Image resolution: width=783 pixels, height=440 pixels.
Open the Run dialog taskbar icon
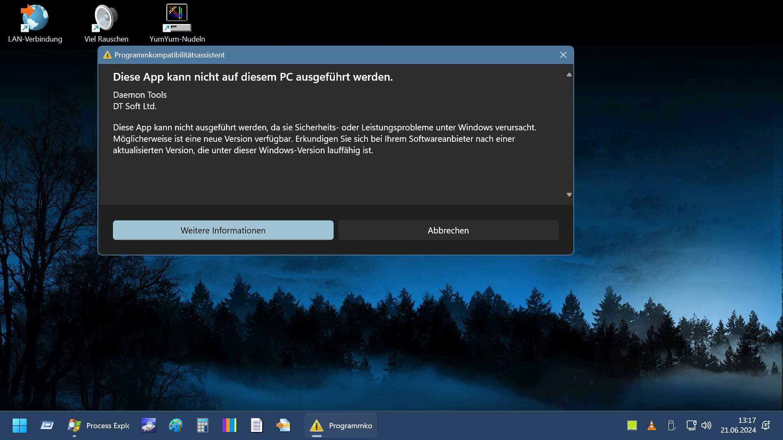[47, 425]
